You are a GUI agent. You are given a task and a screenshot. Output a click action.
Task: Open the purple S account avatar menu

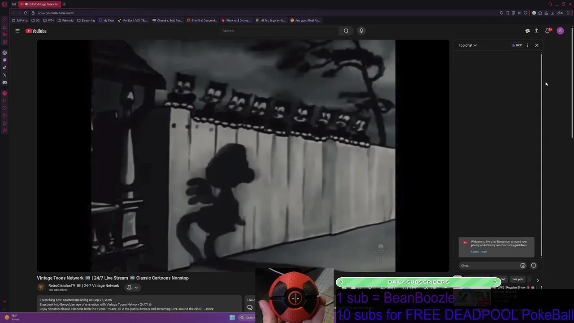(x=560, y=31)
